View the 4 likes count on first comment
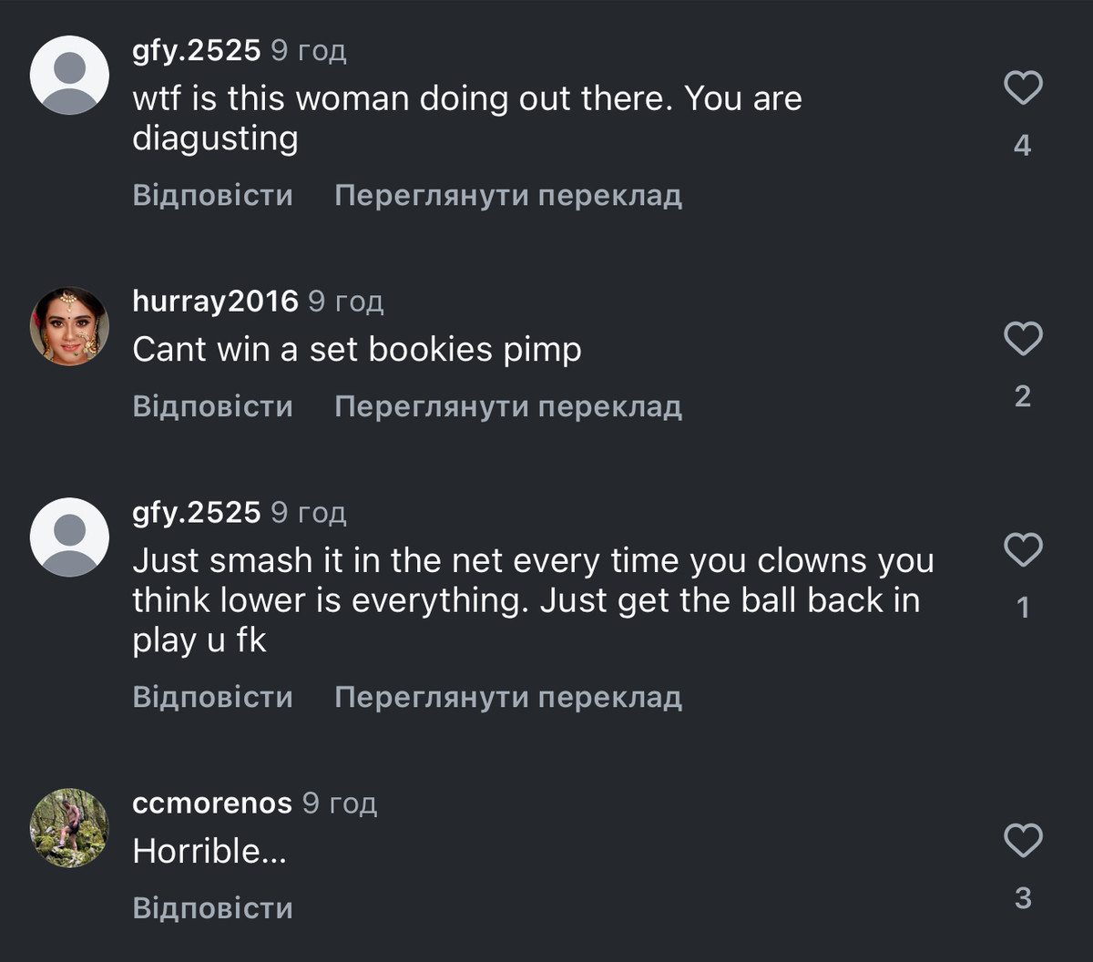The image size is (1093, 962). [1022, 146]
